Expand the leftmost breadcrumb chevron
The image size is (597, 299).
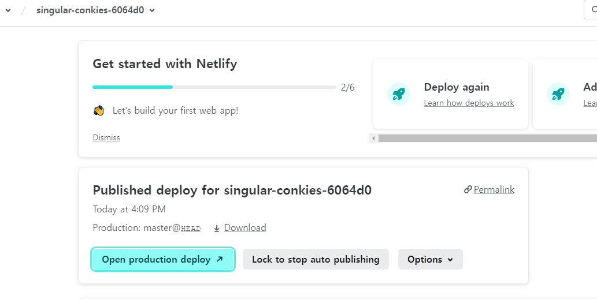[x=8, y=10]
